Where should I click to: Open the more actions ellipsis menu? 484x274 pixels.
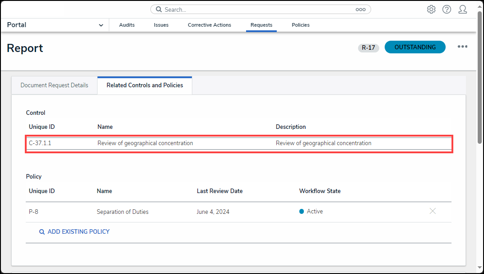[462, 47]
